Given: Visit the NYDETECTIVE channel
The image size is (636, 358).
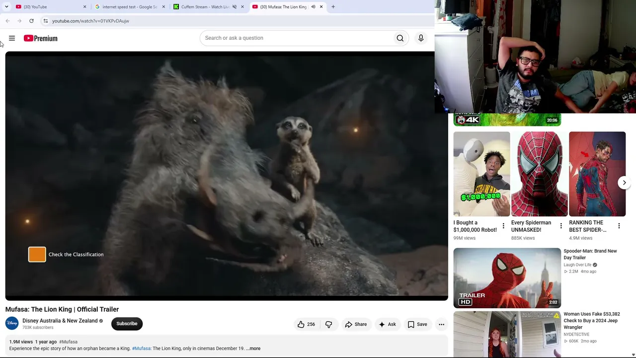Looking at the screenshot, I should coord(576,335).
